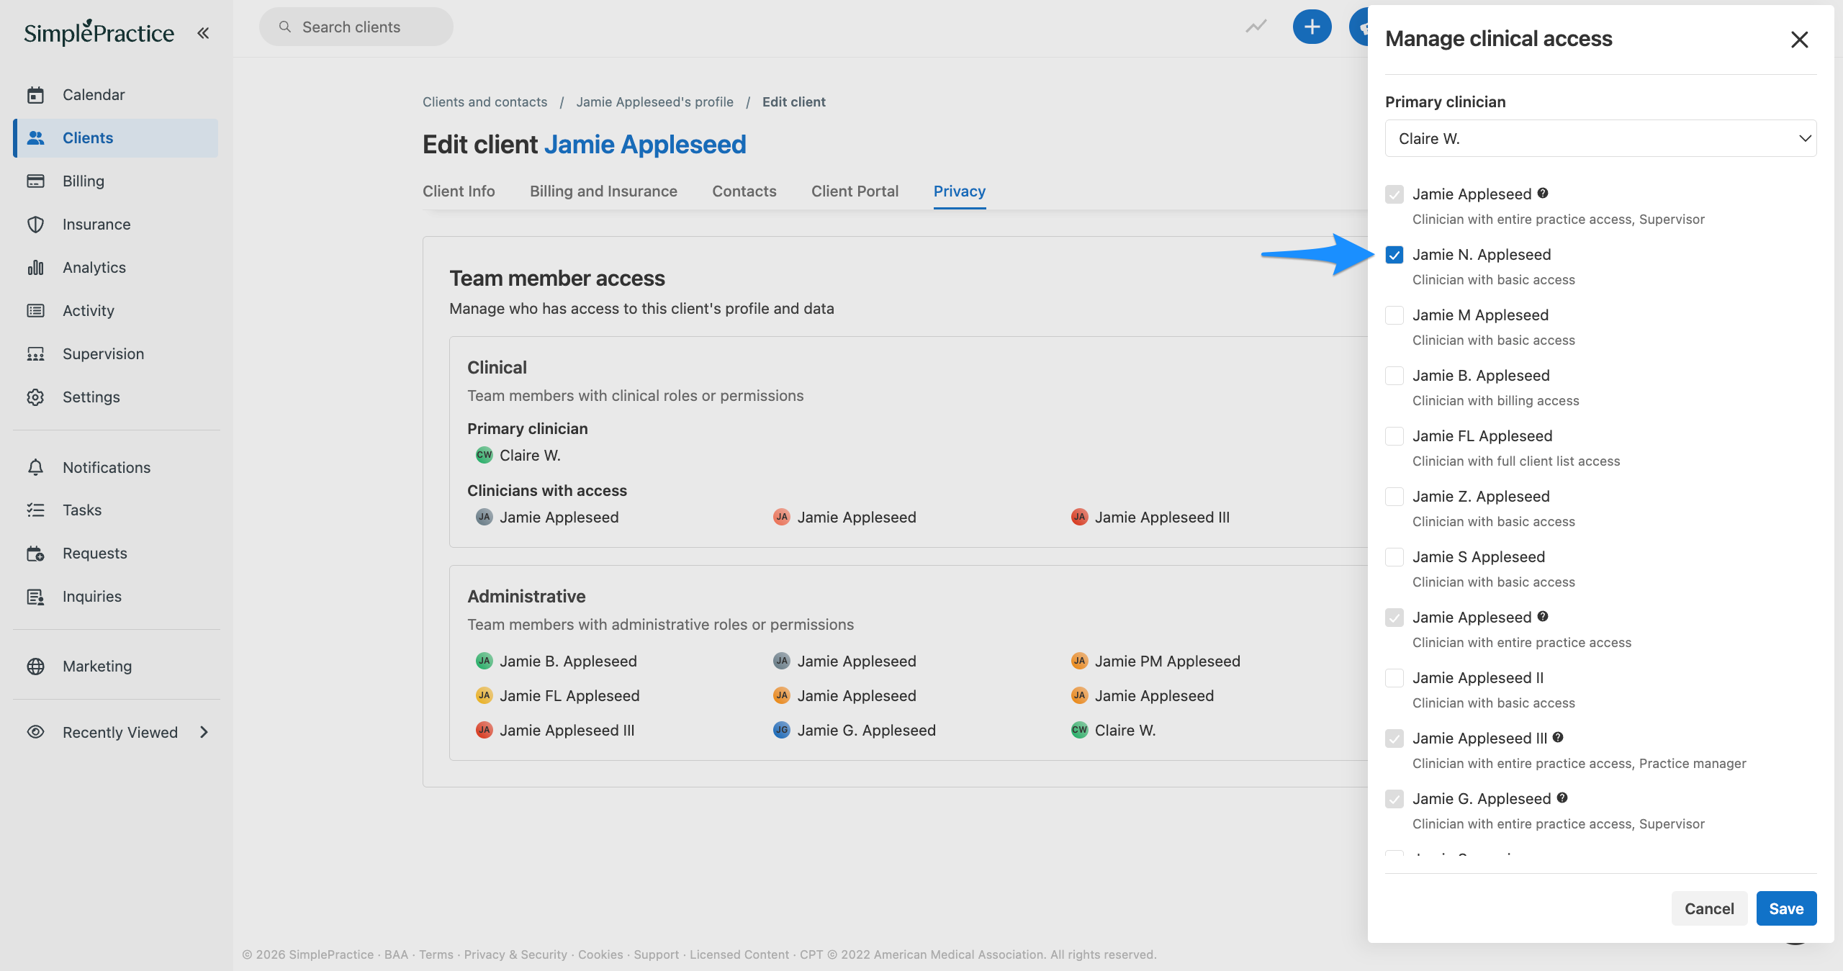This screenshot has height=971, width=1843.
Task: Open Privacy & Security footer link
Action: click(x=515, y=954)
